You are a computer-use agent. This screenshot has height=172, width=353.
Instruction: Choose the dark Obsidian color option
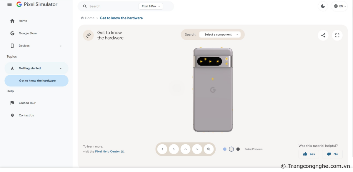(238, 149)
